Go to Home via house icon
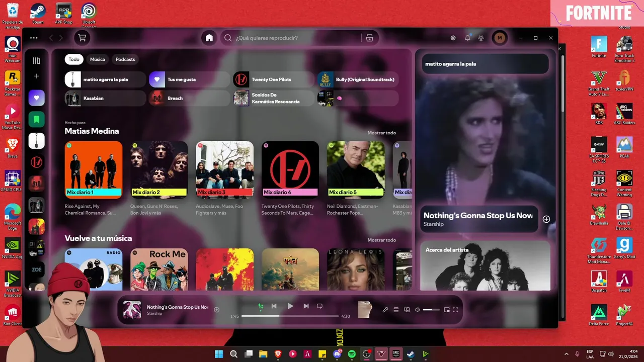644x362 pixels. click(209, 38)
